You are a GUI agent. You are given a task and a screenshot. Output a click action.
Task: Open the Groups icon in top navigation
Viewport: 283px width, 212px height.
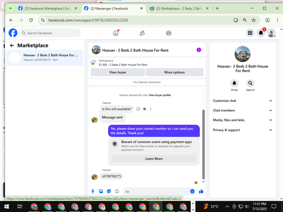169,33
